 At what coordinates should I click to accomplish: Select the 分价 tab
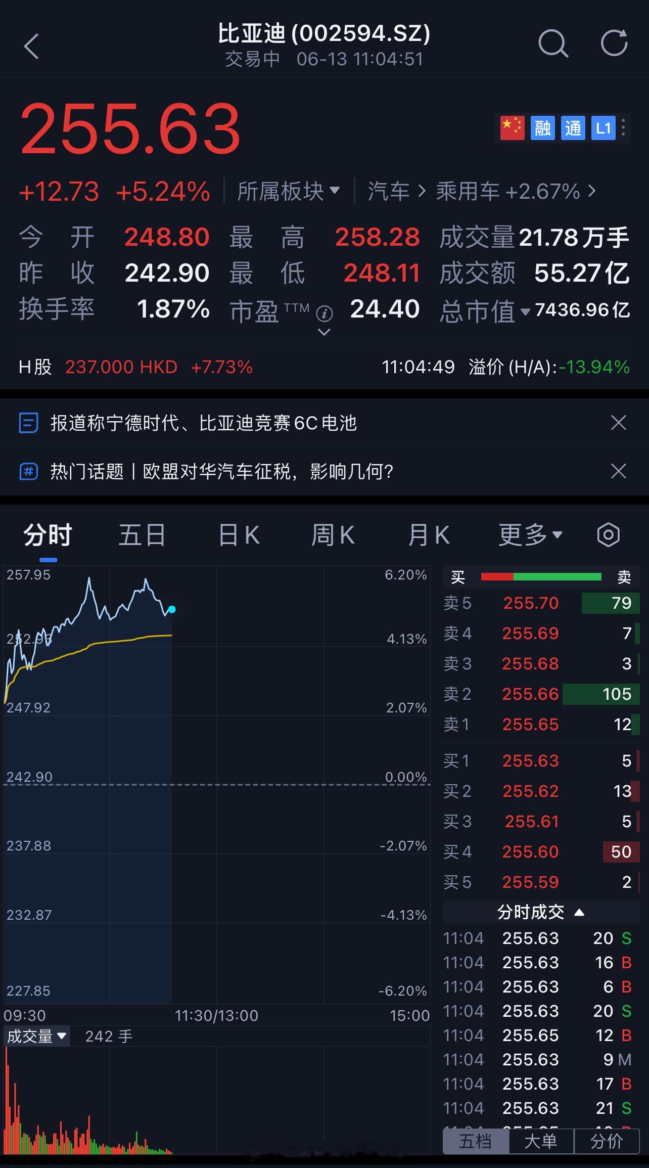click(607, 1141)
